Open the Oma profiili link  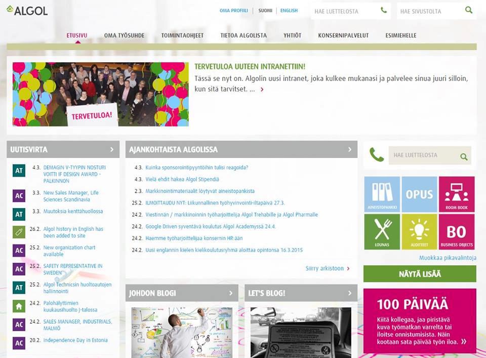tap(234, 11)
